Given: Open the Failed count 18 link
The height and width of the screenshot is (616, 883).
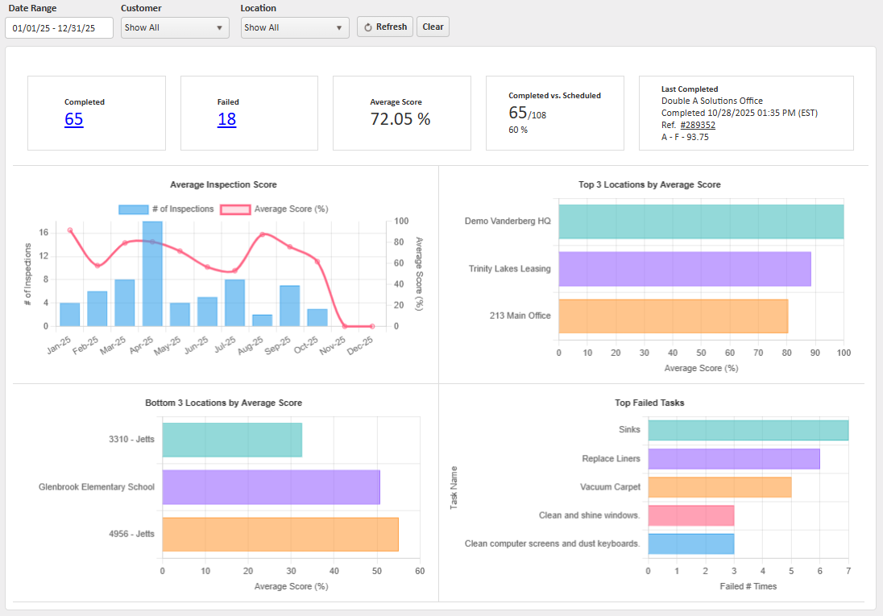Looking at the screenshot, I should tap(226, 119).
